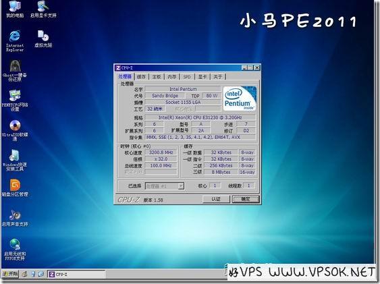
Task: Click the 线程数 count field
Action: [248, 186]
